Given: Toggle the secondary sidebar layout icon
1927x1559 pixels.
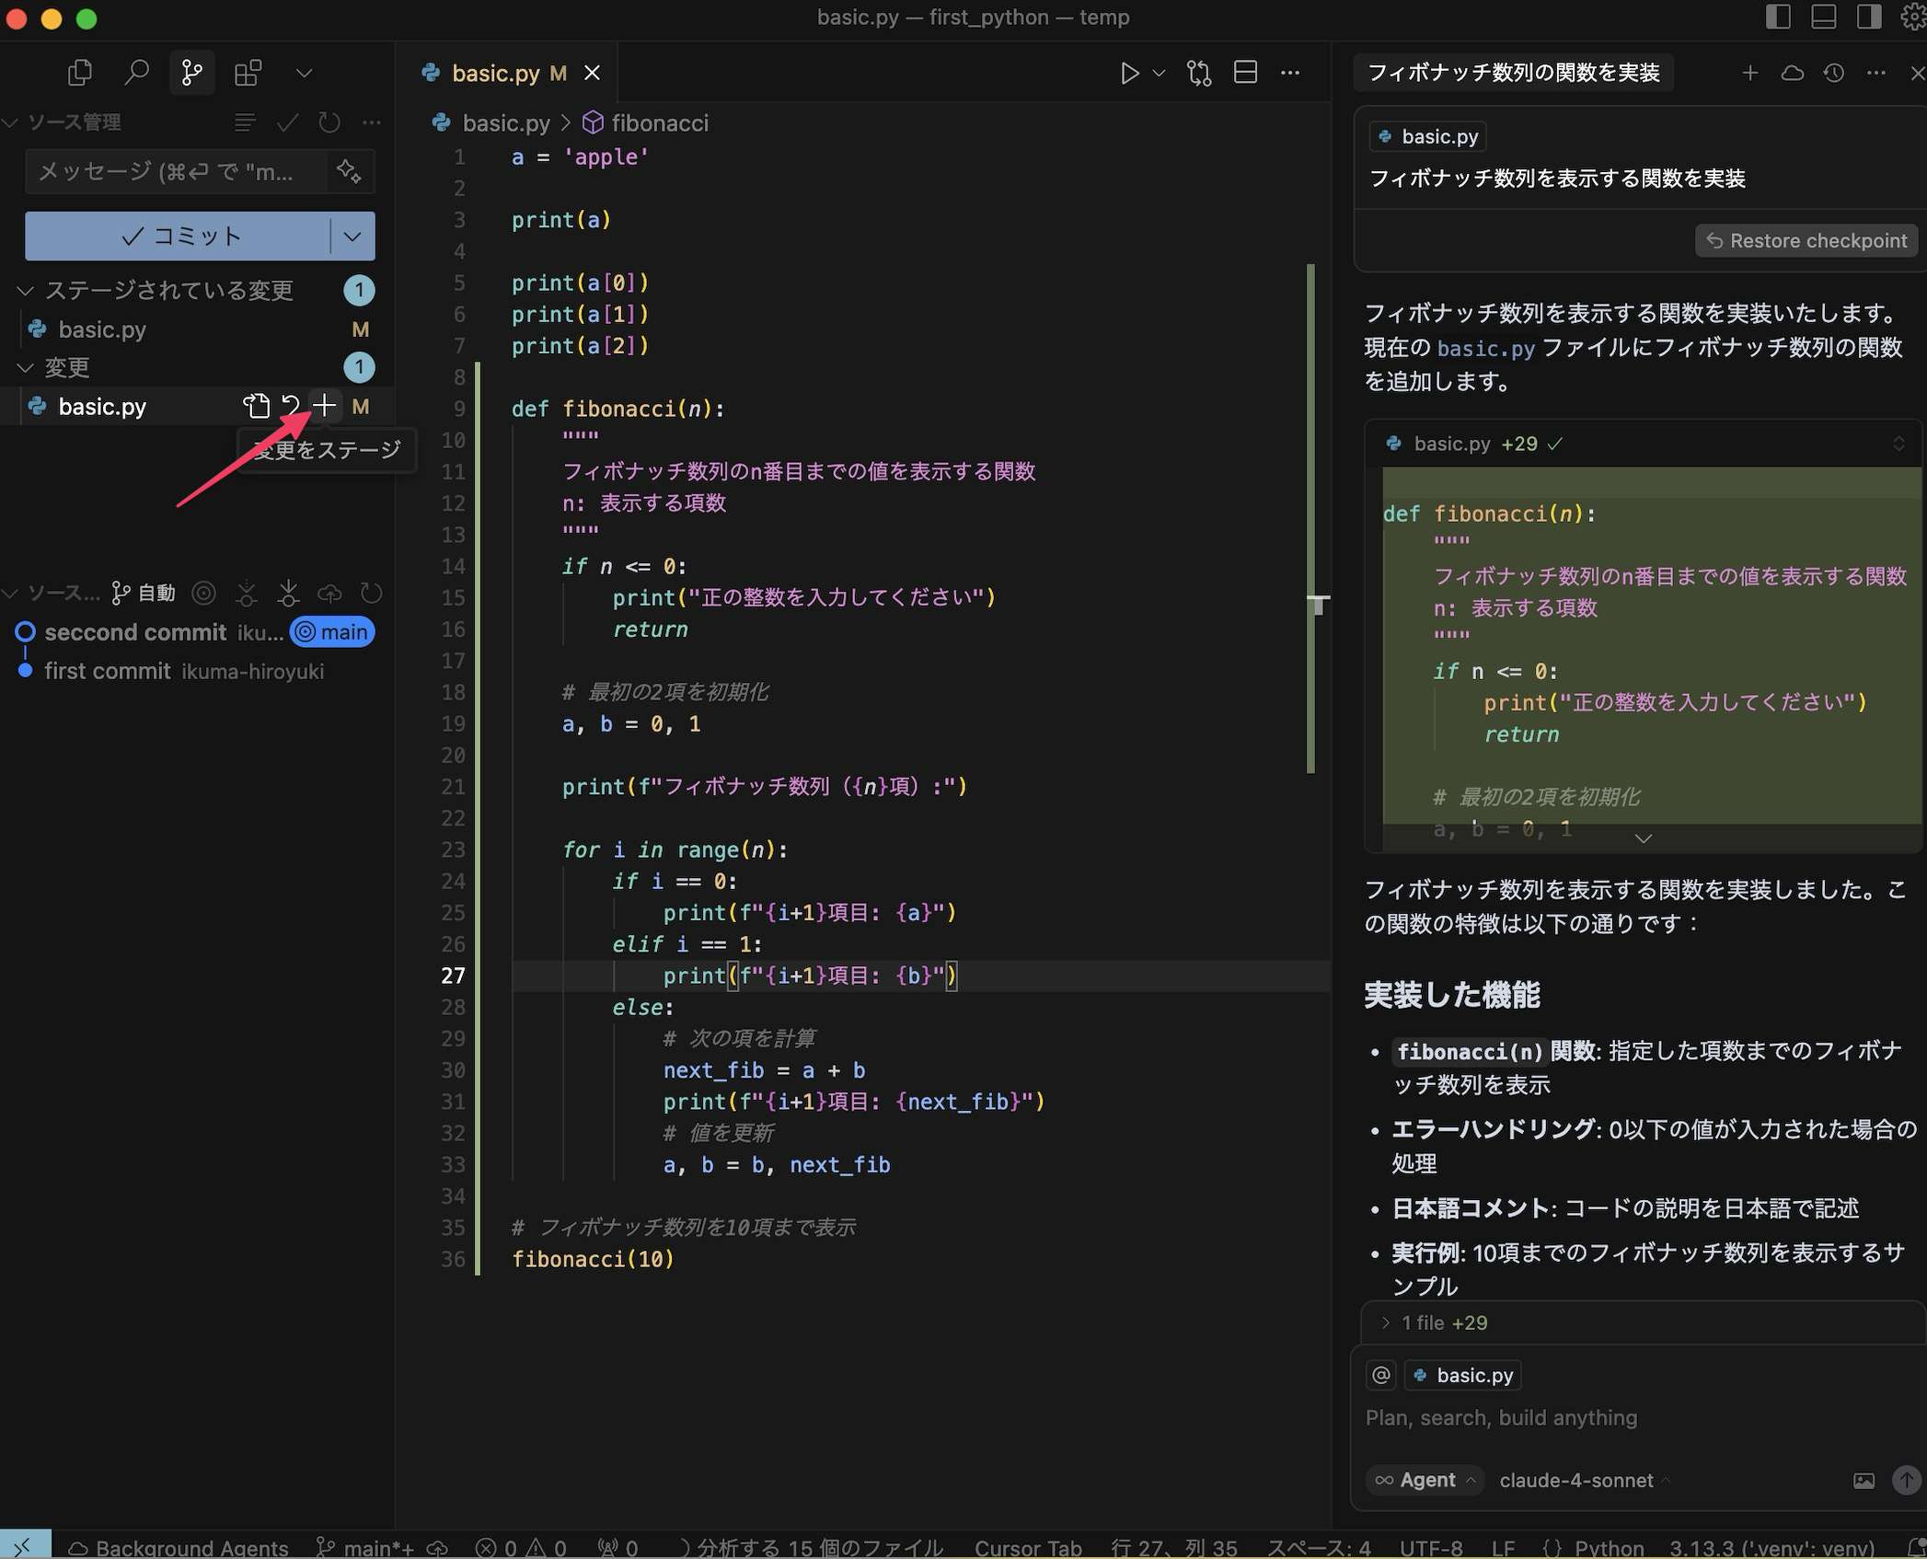Looking at the screenshot, I should (x=1868, y=17).
